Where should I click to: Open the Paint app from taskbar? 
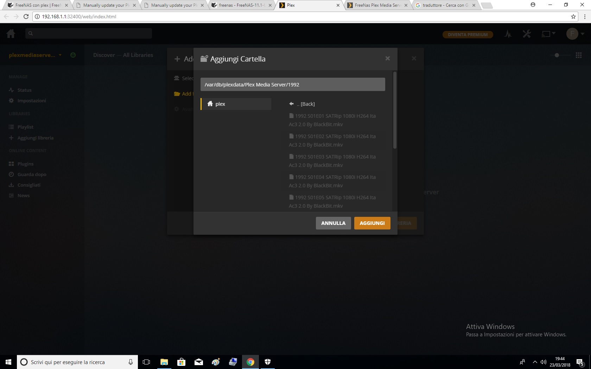pos(216,362)
